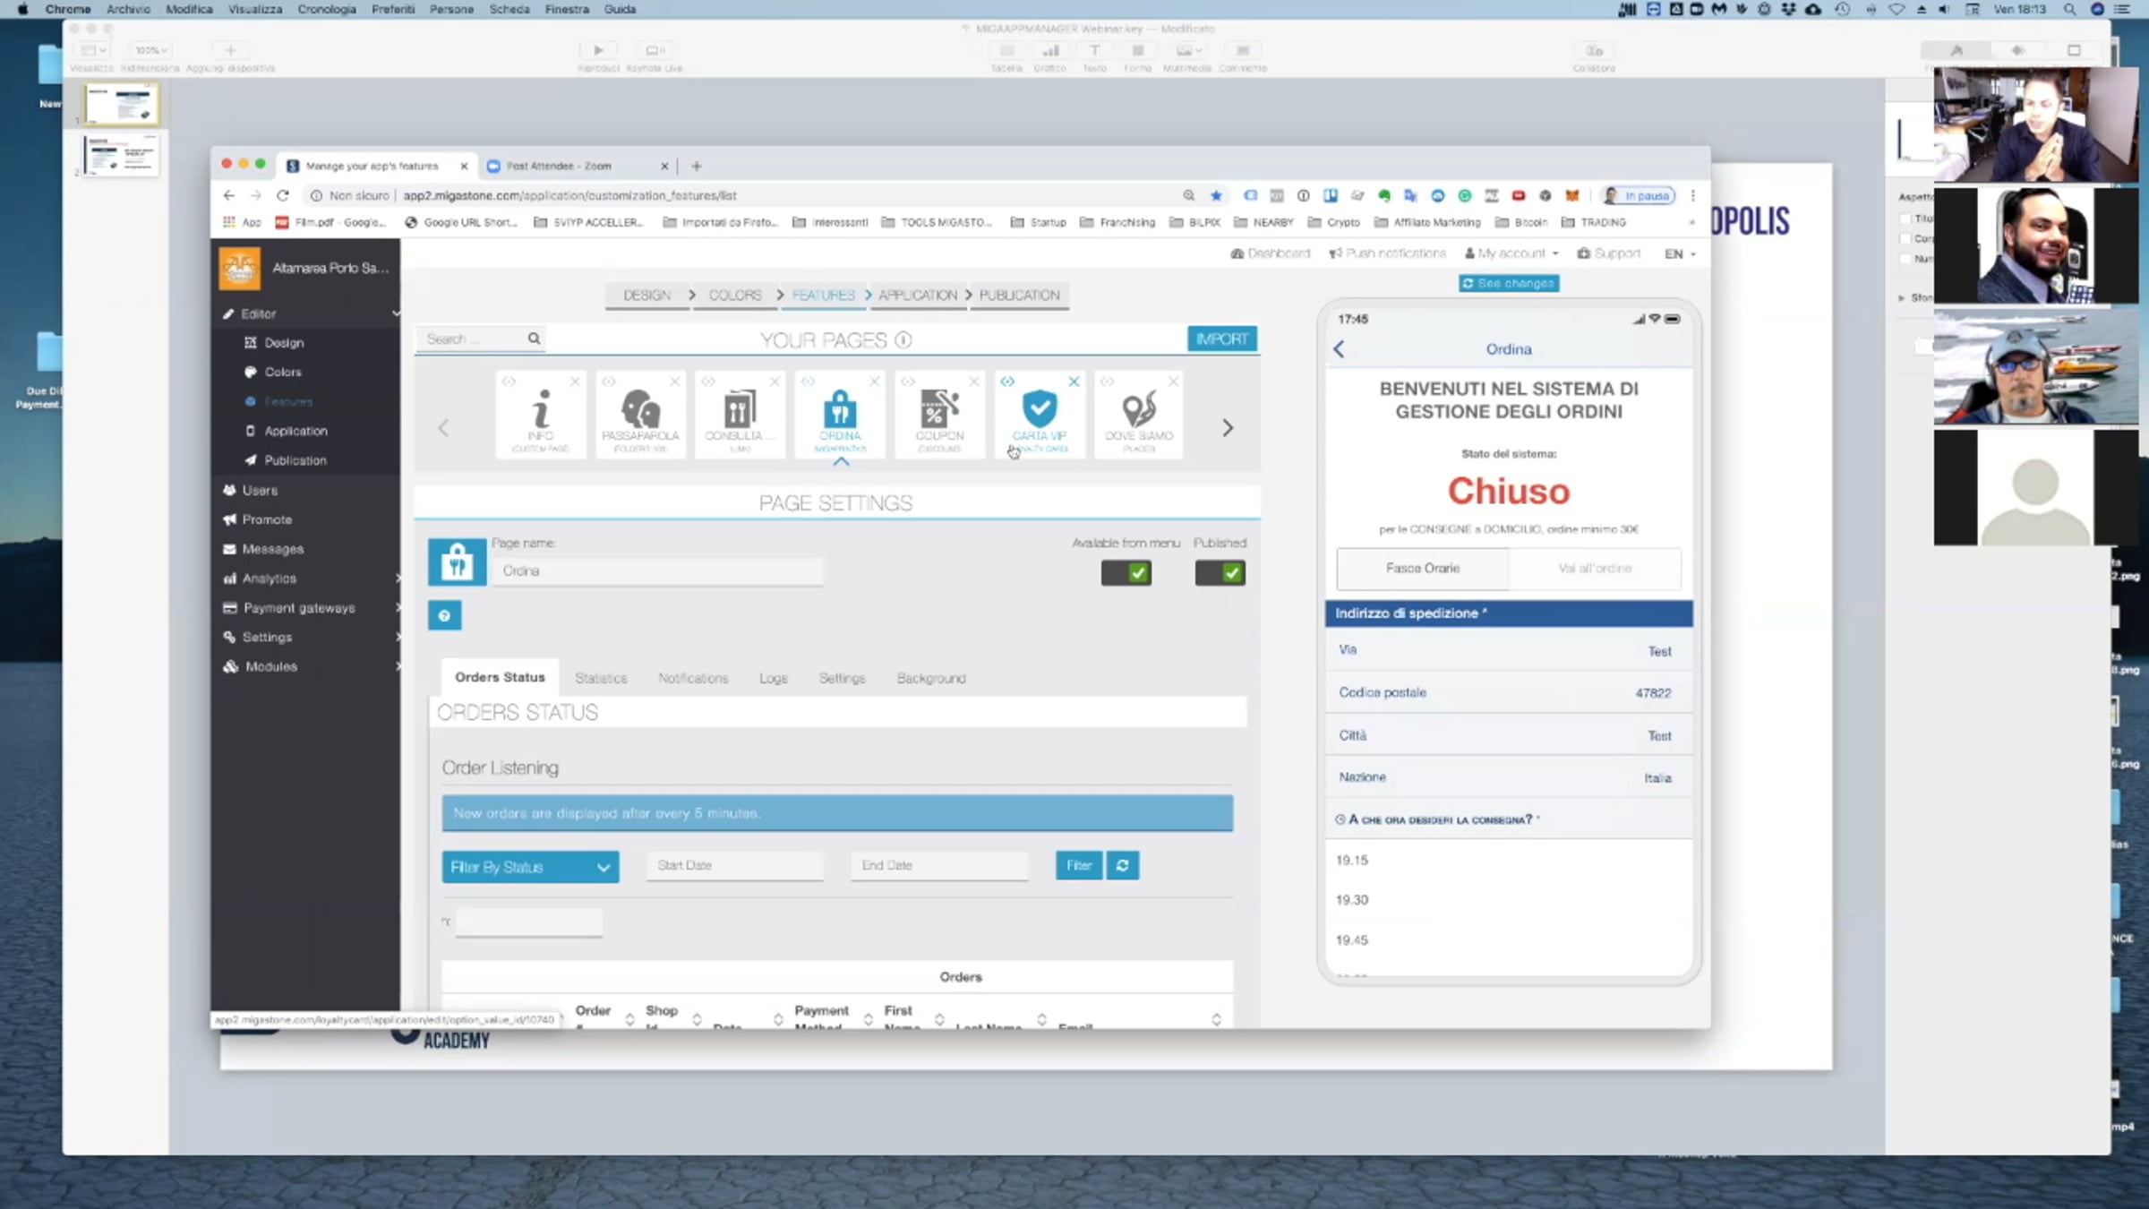Open Promote in the sidebar
Viewport: 2149px width, 1209px height.
pyautogui.click(x=267, y=519)
